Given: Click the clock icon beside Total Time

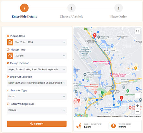Looking at the screenshot, I should click(x=113, y=126).
